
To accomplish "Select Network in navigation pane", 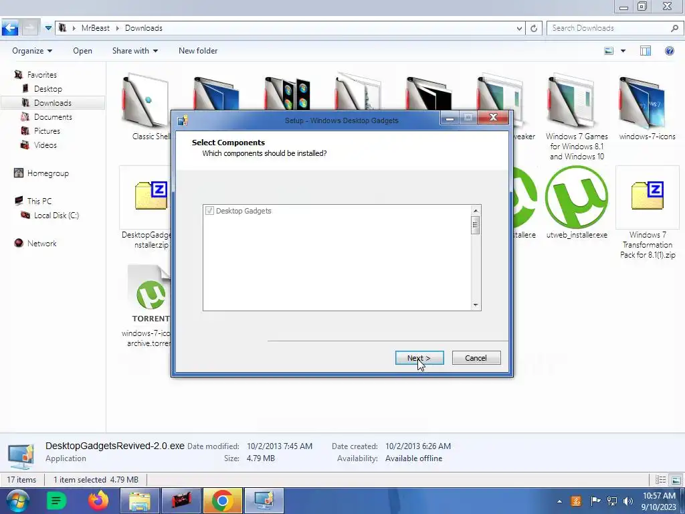I will [x=42, y=243].
